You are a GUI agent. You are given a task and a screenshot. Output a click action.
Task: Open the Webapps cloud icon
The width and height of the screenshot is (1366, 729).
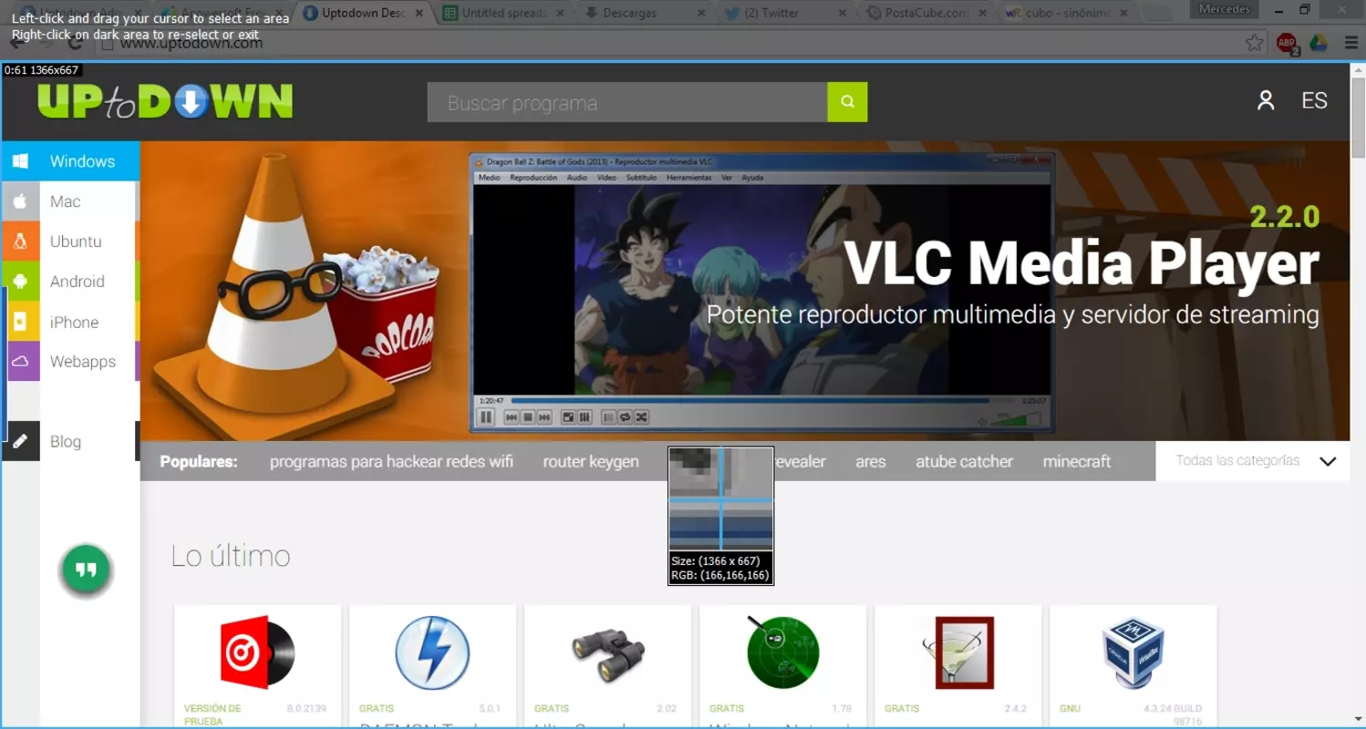20,362
